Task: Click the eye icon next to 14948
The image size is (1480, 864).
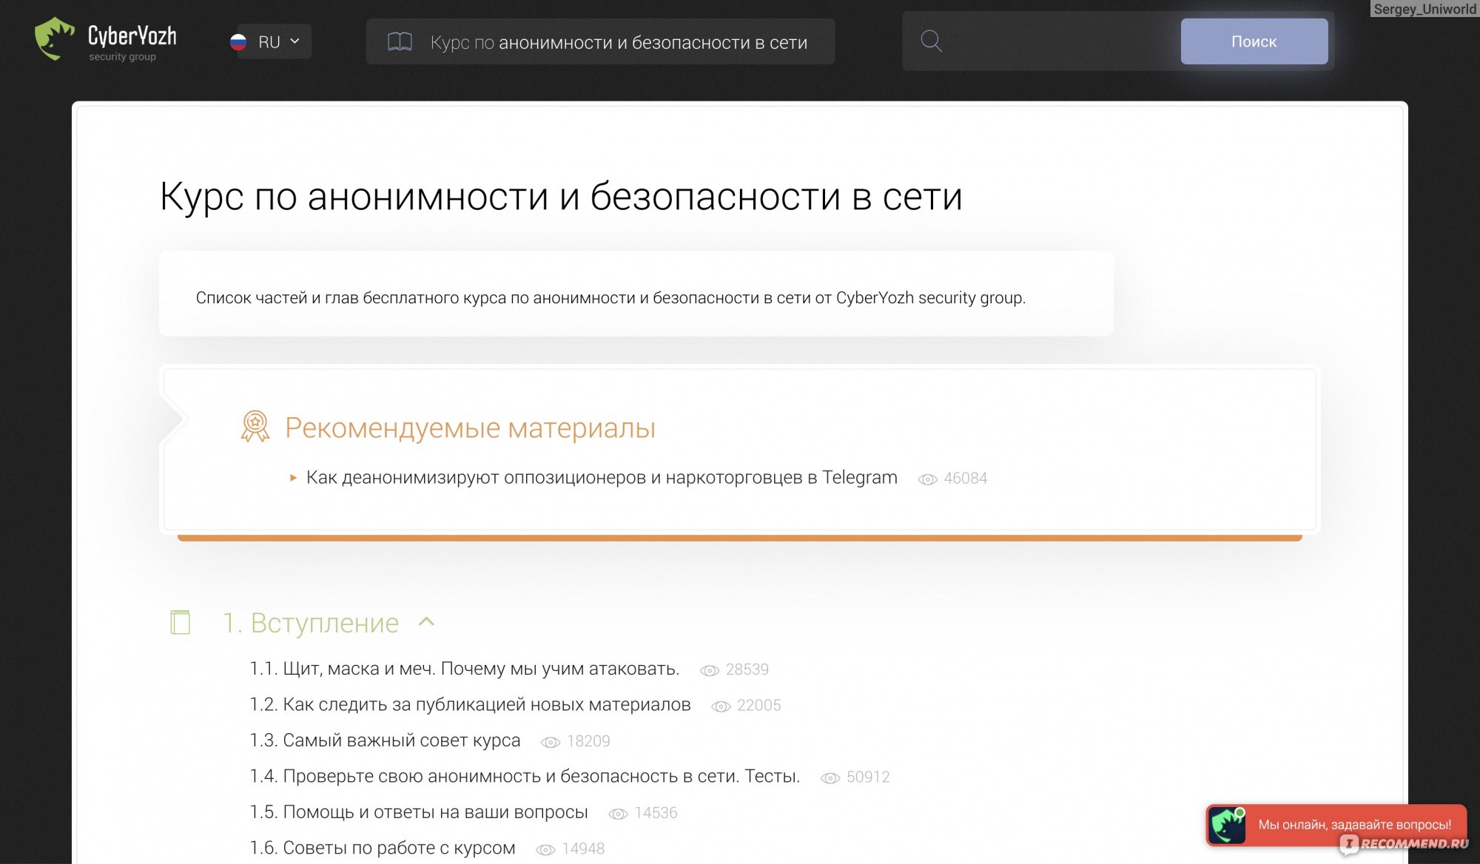Action: [x=545, y=849]
